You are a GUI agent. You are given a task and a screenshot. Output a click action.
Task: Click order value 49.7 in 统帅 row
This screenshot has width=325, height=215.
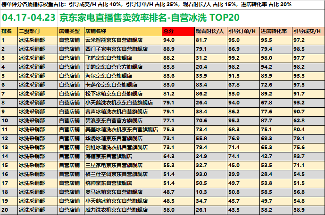(243, 183)
